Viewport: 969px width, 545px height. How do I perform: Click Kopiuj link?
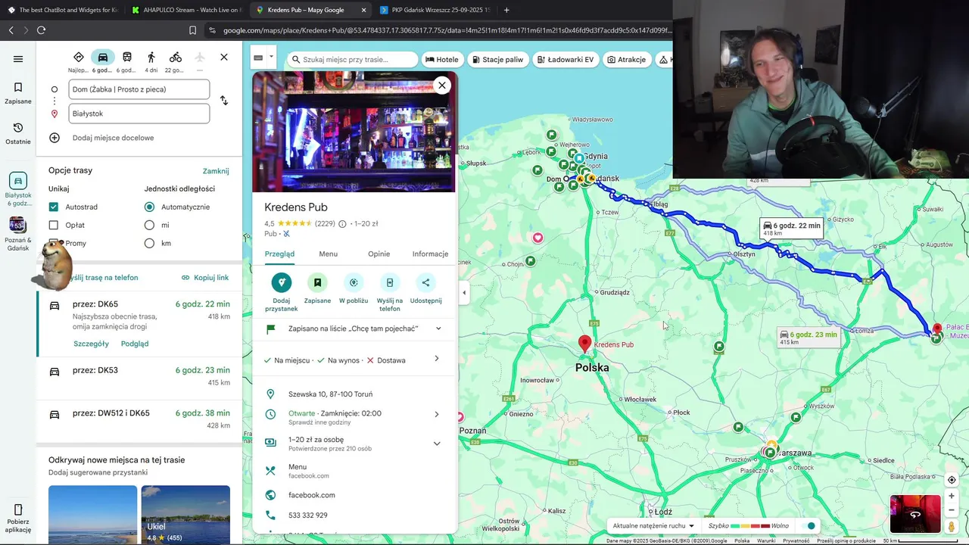205,278
